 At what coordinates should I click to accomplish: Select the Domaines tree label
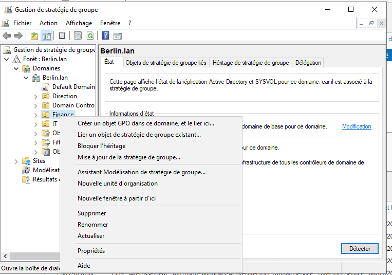tap(47, 68)
